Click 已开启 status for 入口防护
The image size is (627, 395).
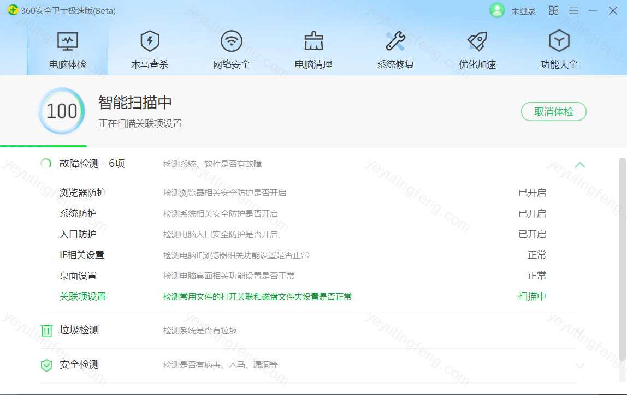[x=532, y=235]
